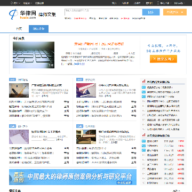Click the red bar chart icon beside article ranking
This screenshot has width=192, height=192.
click(x=143, y=82)
